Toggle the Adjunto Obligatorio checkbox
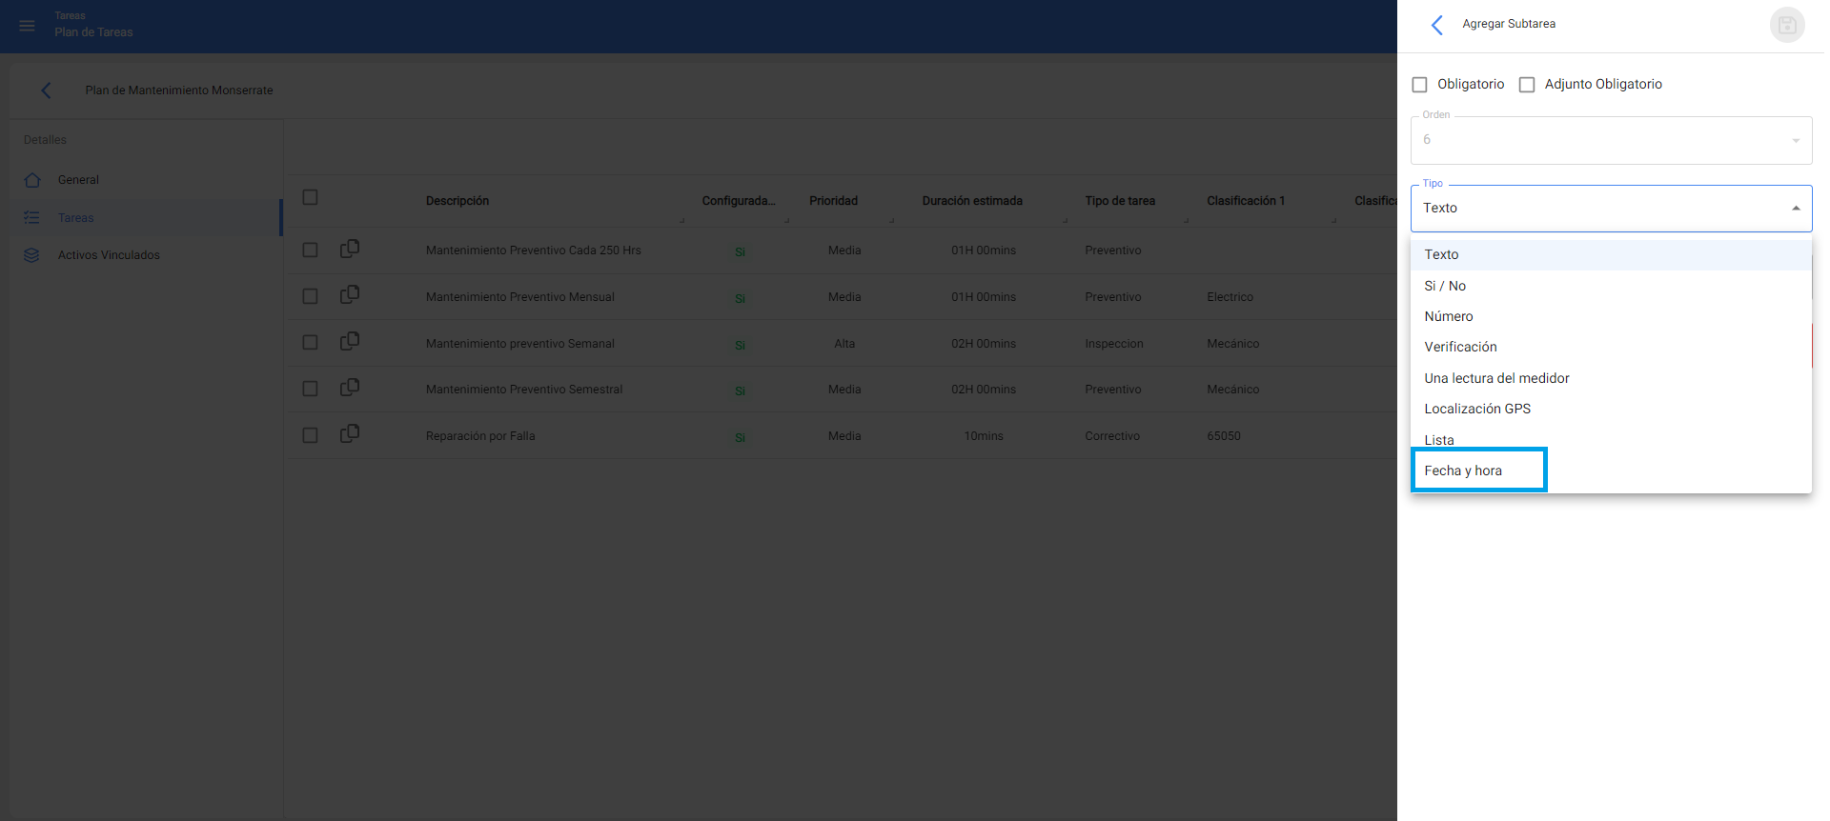Image resolution: width=1830 pixels, height=821 pixels. click(1526, 85)
